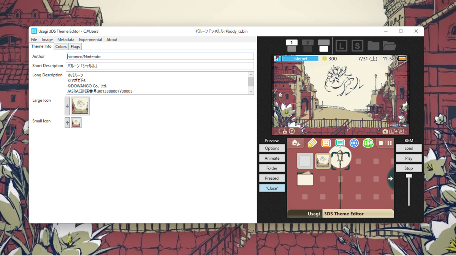The image size is (456, 256).
Task: Click the L icon above the preview
Action: click(341, 46)
